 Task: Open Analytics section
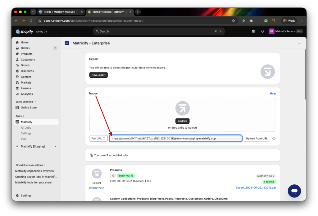pyautogui.click(x=27, y=94)
